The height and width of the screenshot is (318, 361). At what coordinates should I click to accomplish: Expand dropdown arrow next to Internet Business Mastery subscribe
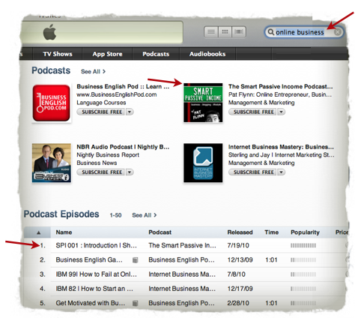[281, 172]
